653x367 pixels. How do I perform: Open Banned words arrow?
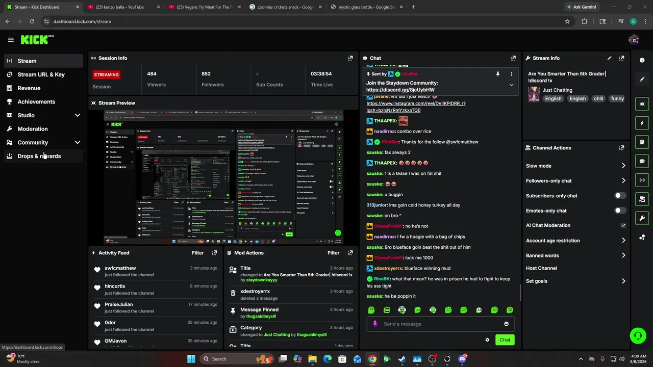pyautogui.click(x=623, y=255)
